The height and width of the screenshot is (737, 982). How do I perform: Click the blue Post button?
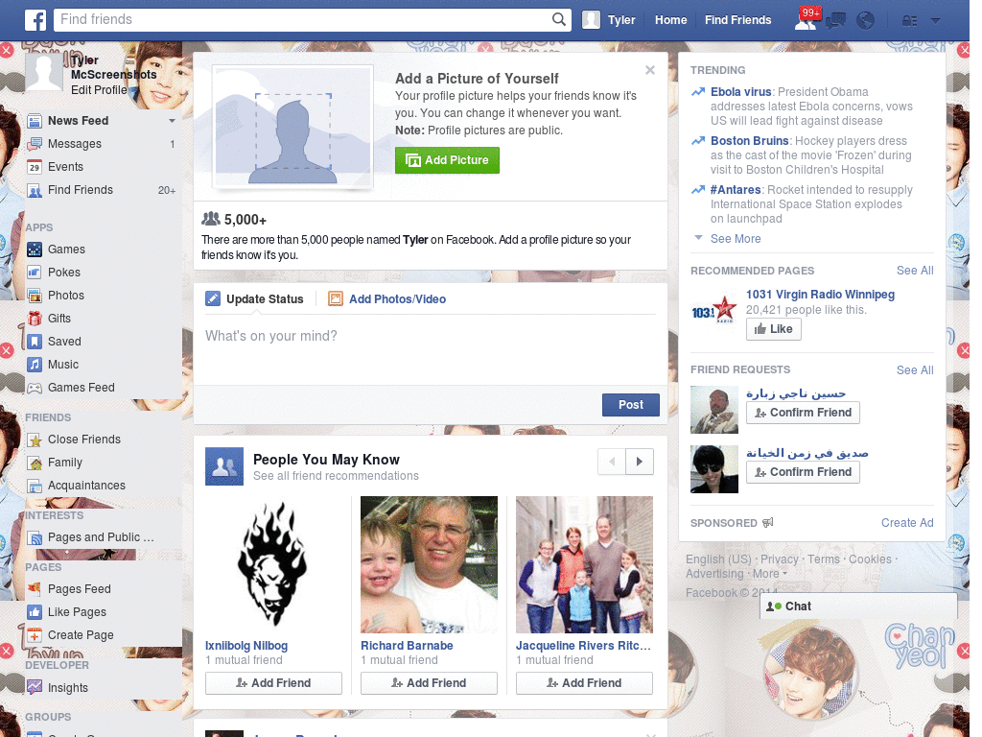coord(631,405)
